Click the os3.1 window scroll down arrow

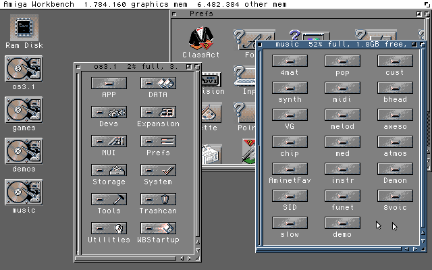point(198,250)
